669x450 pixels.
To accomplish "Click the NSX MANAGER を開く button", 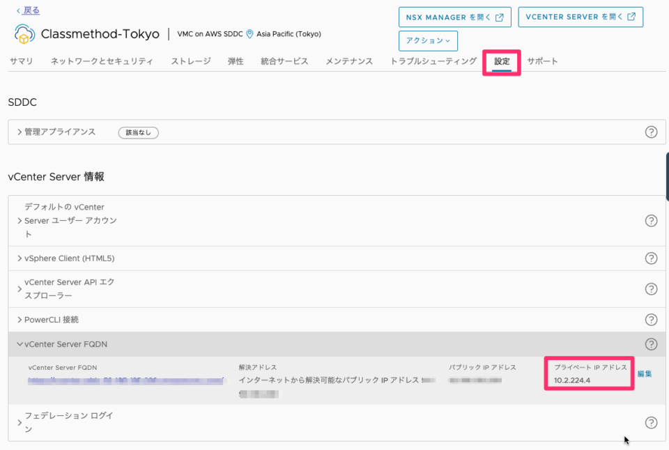I will tap(455, 17).
